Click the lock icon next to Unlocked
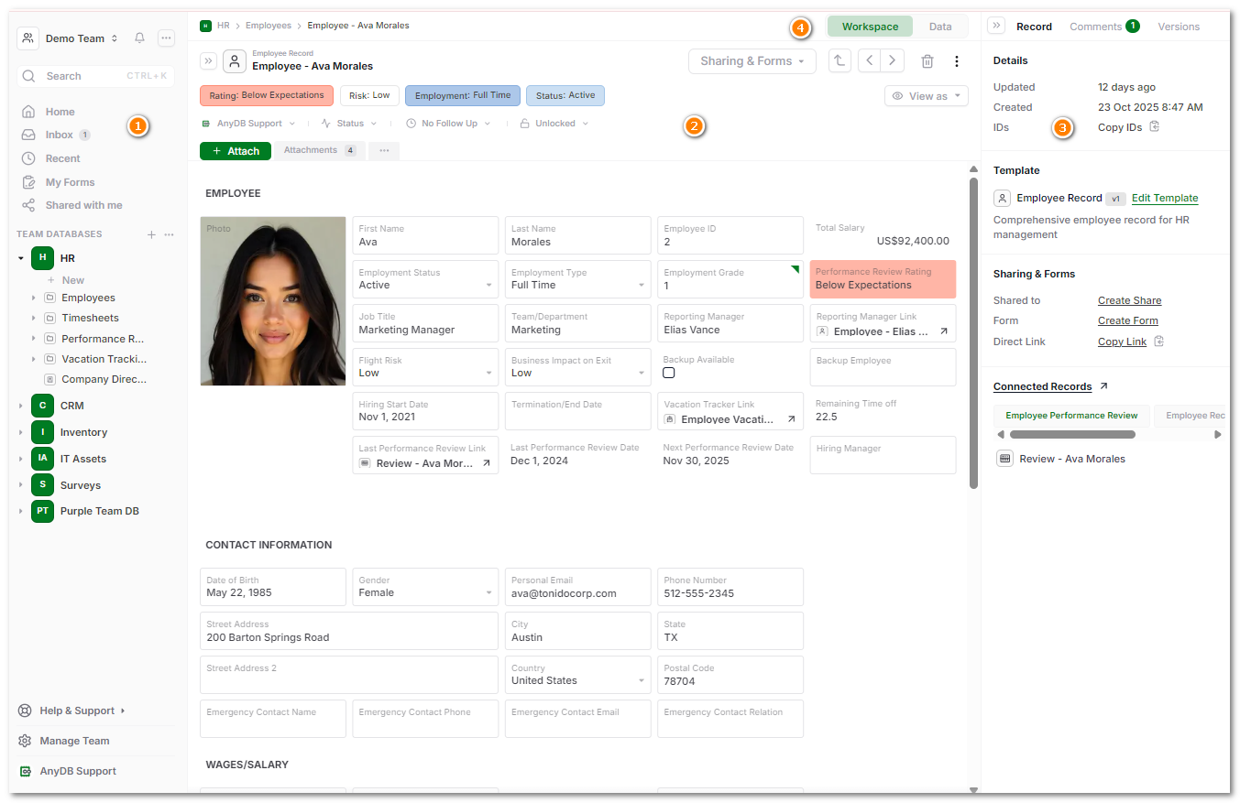 pyautogui.click(x=527, y=123)
